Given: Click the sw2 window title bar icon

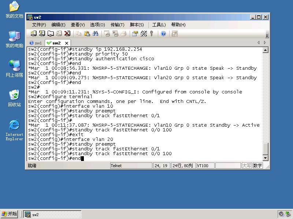Looking at the screenshot, I should pos(30,17).
